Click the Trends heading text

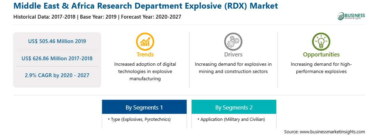(x=145, y=54)
